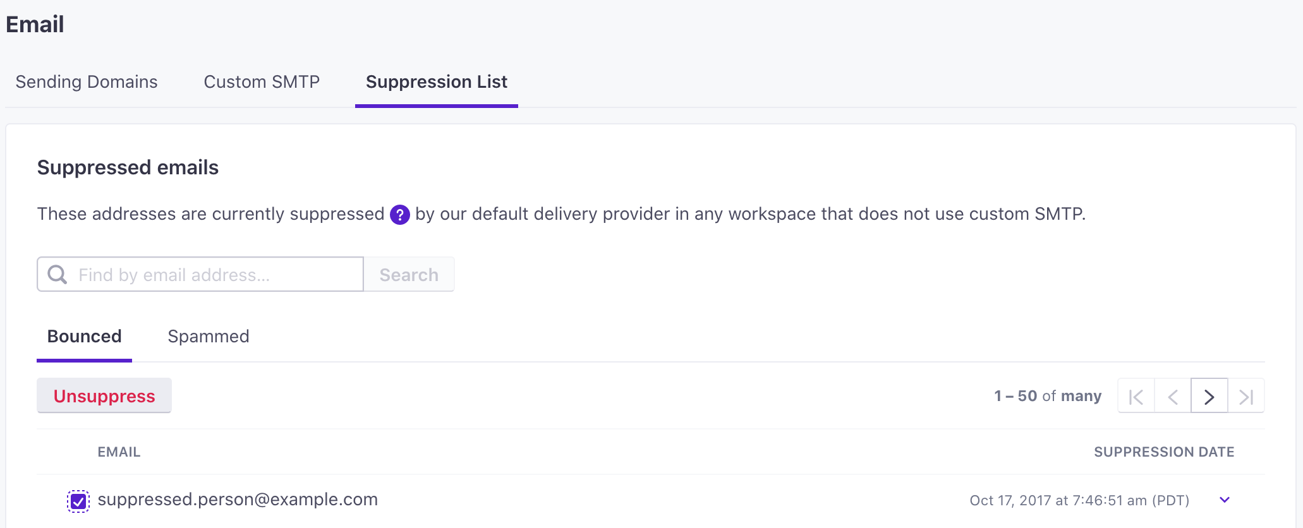Click the purple question mark help icon
Viewport: 1303px width, 528px height.
click(400, 215)
